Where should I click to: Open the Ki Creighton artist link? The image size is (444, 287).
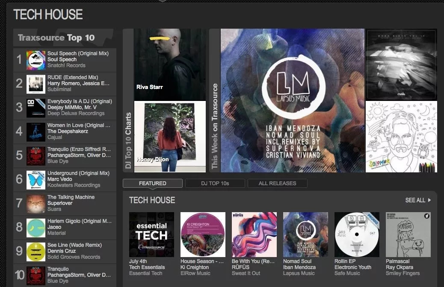pyautogui.click(x=195, y=267)
